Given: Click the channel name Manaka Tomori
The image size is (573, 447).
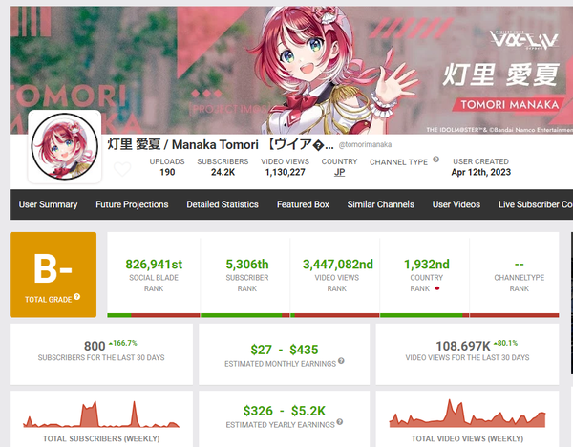Looking at the screenshot, I should click(221, 144).
